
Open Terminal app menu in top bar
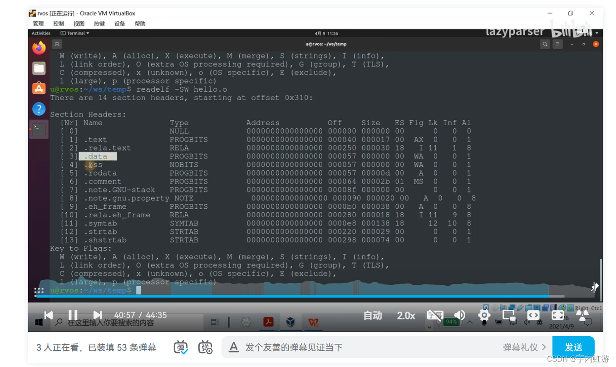point(75,33)
